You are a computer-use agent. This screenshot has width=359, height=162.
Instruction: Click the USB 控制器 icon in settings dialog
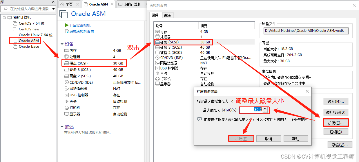coord(157,68)
